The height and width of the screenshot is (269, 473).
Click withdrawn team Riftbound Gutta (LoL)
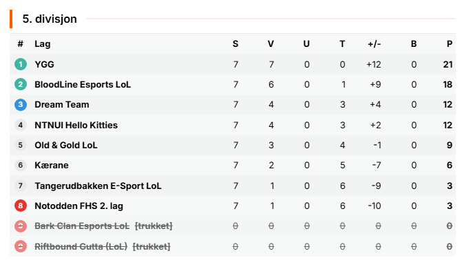81,247
